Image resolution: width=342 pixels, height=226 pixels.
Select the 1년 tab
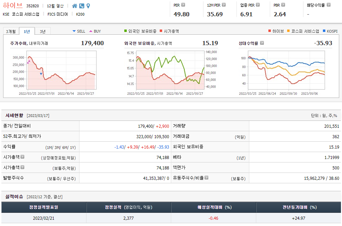(27, 31)
